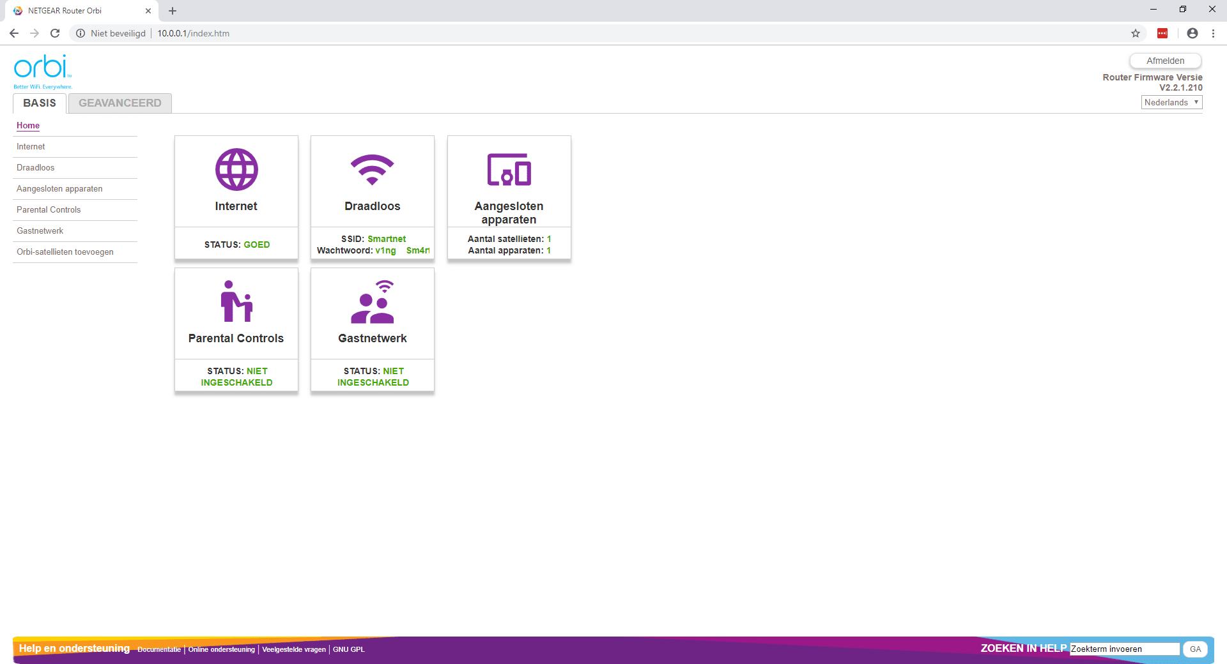
Task: View the site info 'Niet beveiligd' icon
Action: pyautogui.click(x=81, y=33)
